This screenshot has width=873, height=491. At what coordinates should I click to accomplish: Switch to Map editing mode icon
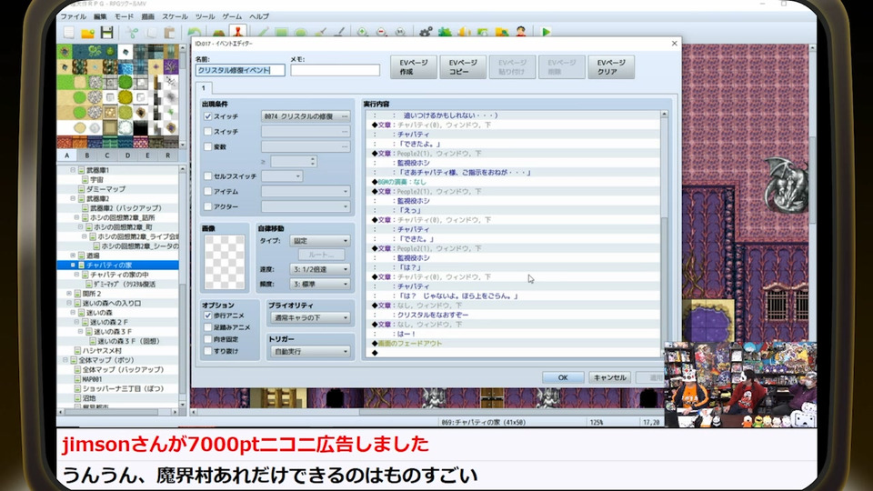click(x=219, y=33)
